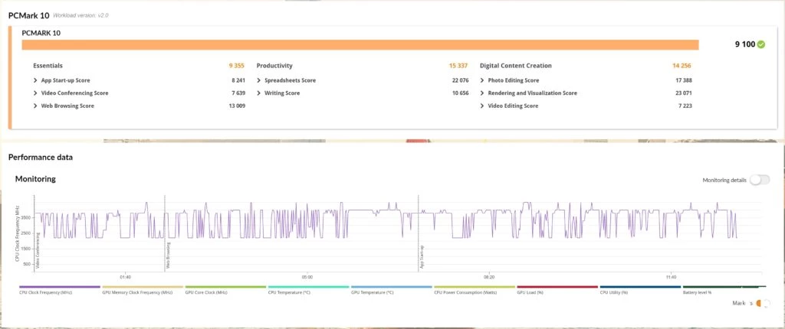The width and height of the screenshot is (785, 329).
Task: Click the green validation checkmark icon
Action: point(761,44)
